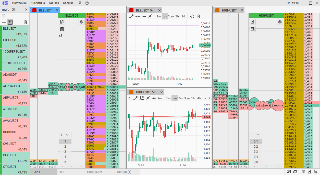Screen dimensions: 320x175
Task: Select the extended line tool on HIGHUSDT chart
Action: (148, 98)
